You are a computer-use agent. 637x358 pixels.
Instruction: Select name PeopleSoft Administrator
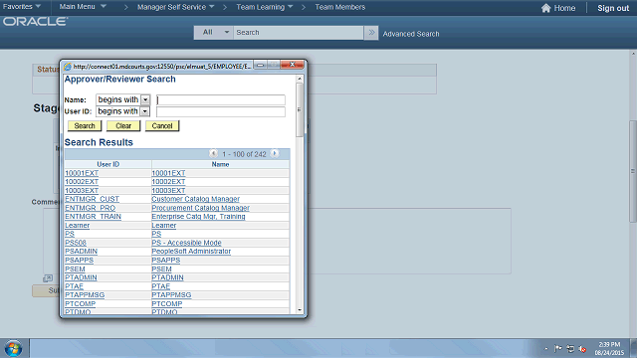tap(191, 252)
